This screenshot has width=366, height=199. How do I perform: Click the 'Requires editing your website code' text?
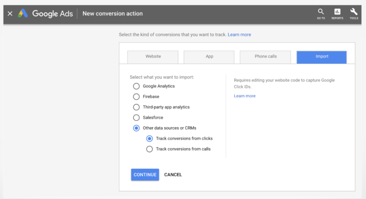[x=284, y=83]
